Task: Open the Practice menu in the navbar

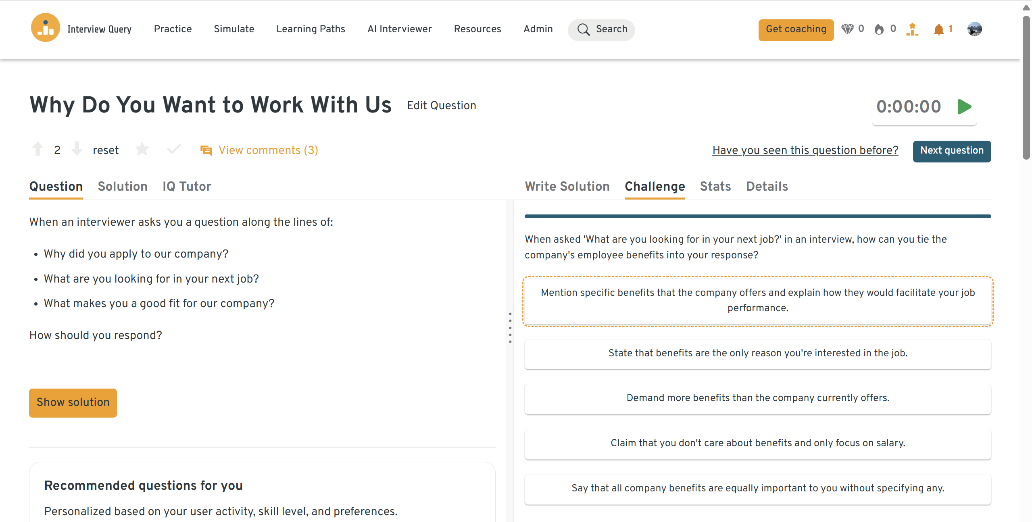Action: [x=173, y=29]
